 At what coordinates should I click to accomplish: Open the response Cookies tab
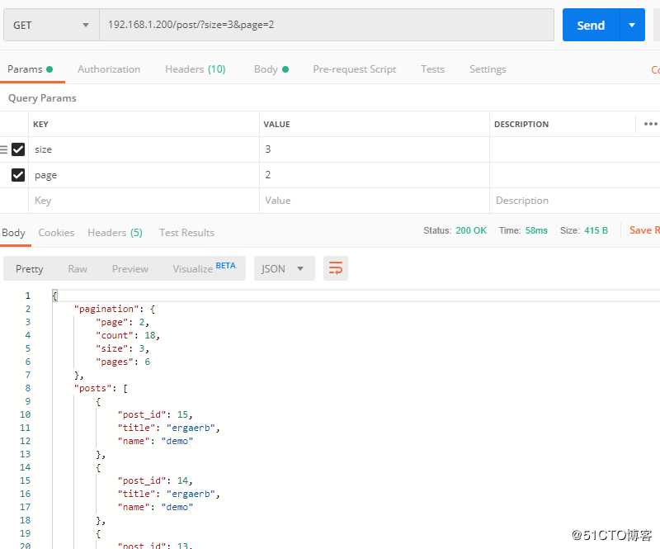(56, 233)
